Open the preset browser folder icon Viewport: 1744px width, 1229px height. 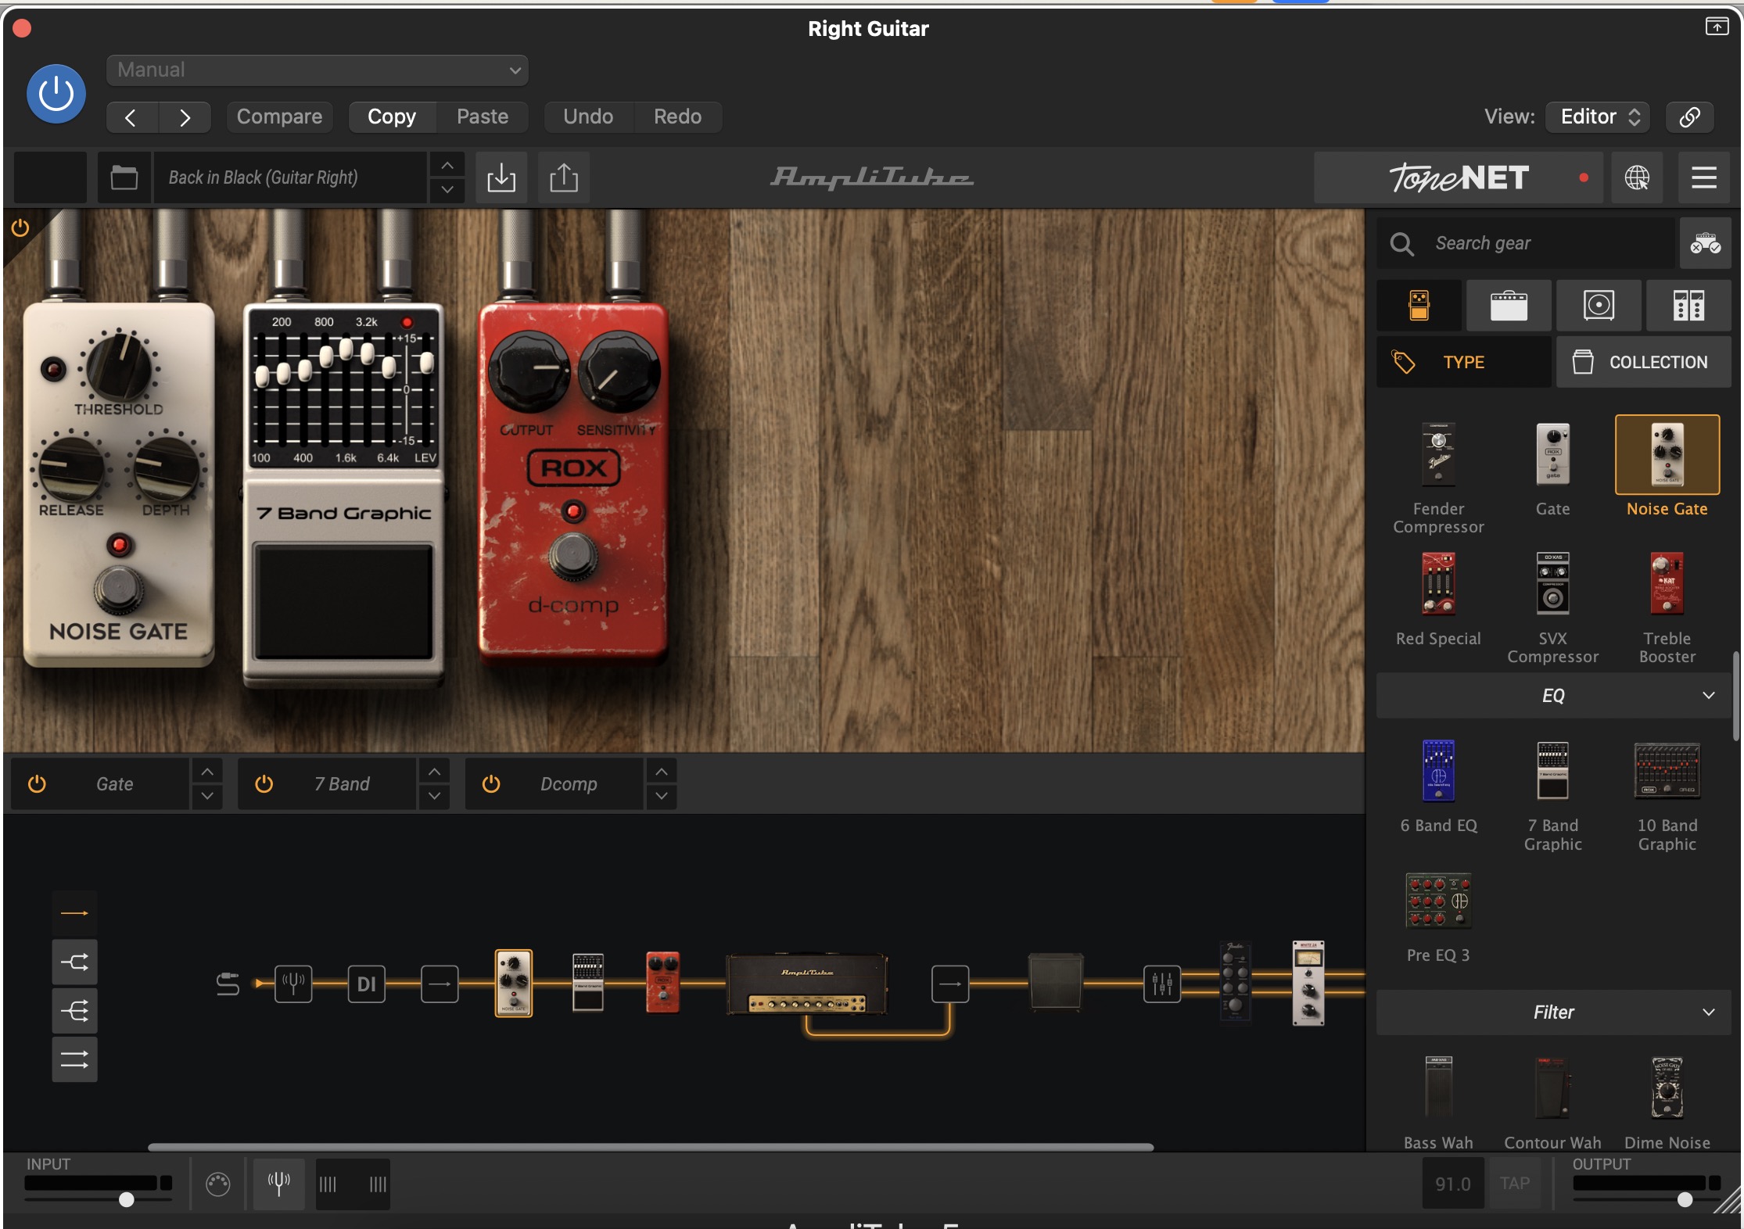124,177
